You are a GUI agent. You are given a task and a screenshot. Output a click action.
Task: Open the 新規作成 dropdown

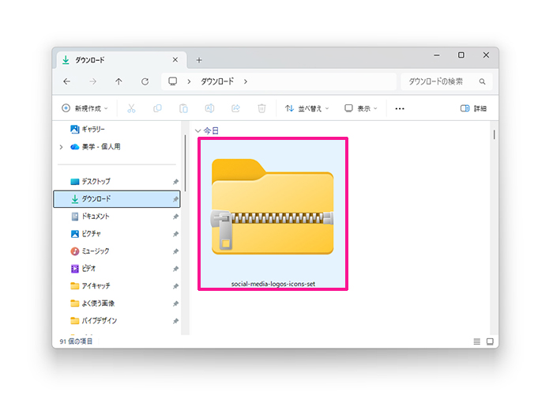(85, 108)
